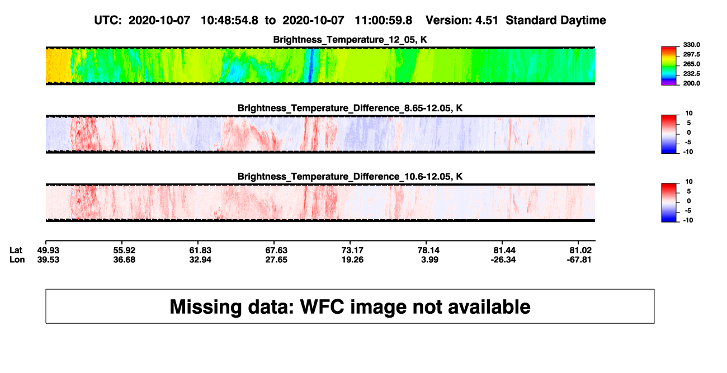Click the latitude value '67.63'
The image size is (727, 373).
click(x=276, y=250)
